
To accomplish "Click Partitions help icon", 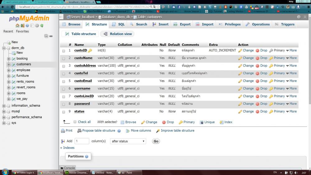I will (87, 157).
